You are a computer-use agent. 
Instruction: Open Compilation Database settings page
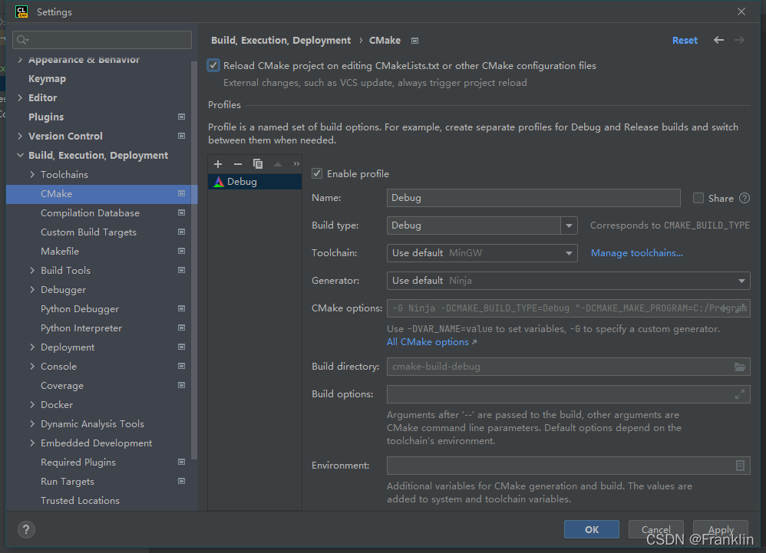(x=90, y=212)
